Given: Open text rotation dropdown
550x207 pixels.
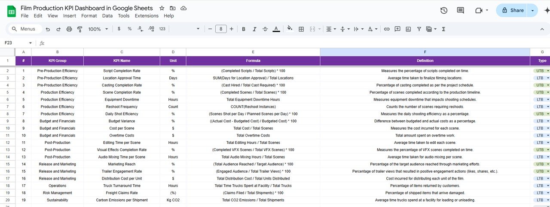Looking at the screenshot, I should 373,29.
